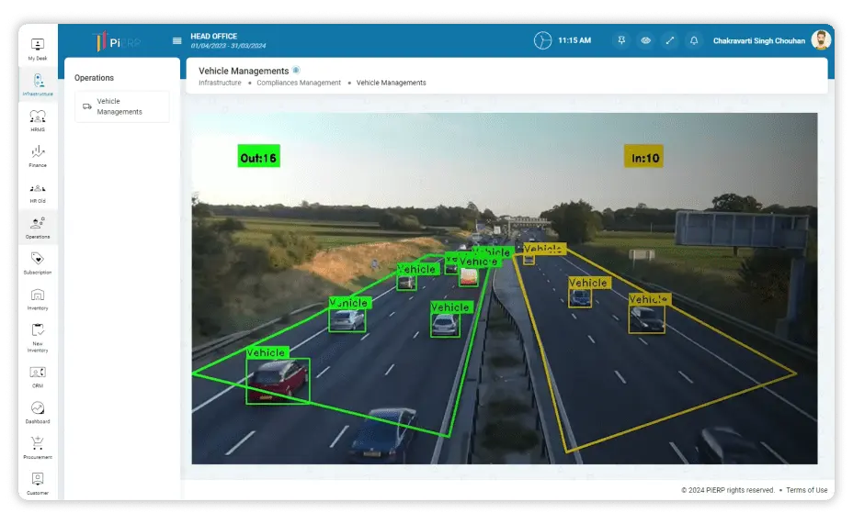Open the Procurement module
853x524 pixels.
point(38,447)
